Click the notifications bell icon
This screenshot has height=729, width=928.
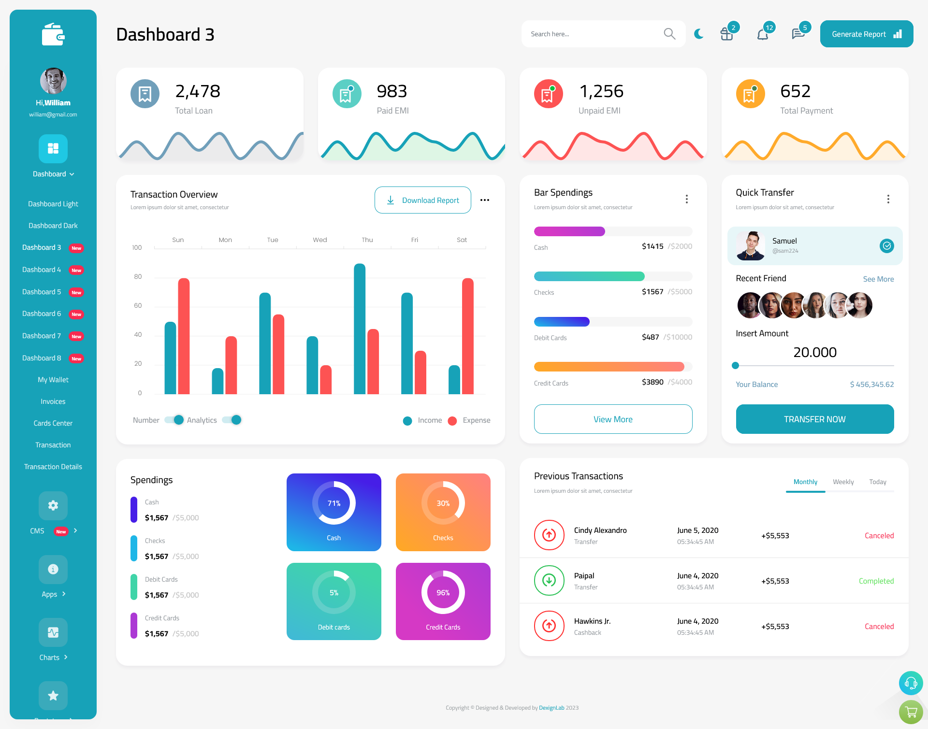(x=762, y=34)
